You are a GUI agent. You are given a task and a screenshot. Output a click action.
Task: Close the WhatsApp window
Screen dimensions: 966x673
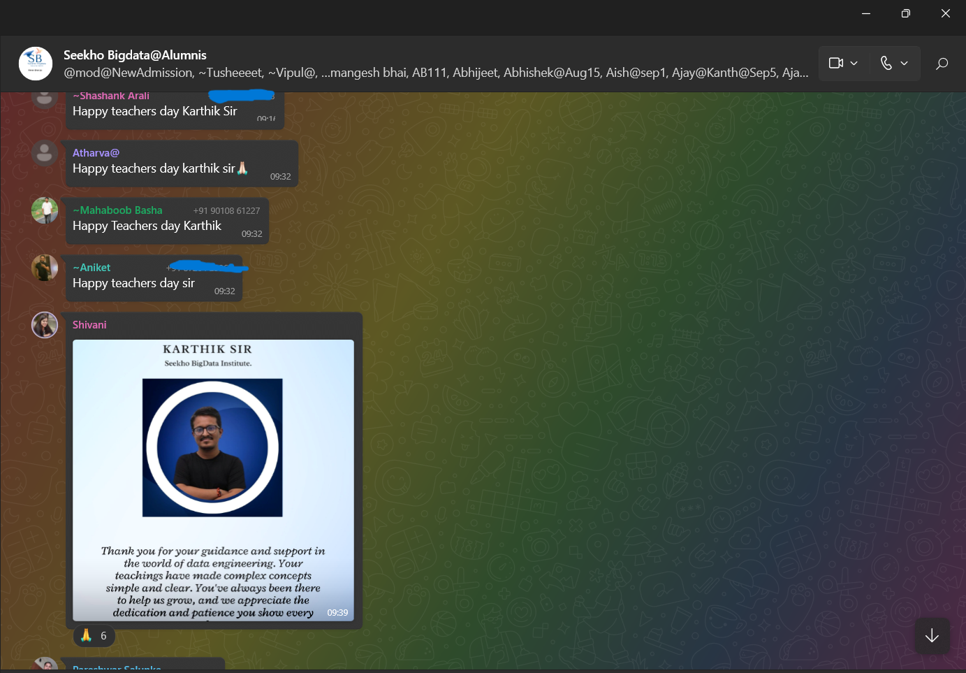coord(946,13)
